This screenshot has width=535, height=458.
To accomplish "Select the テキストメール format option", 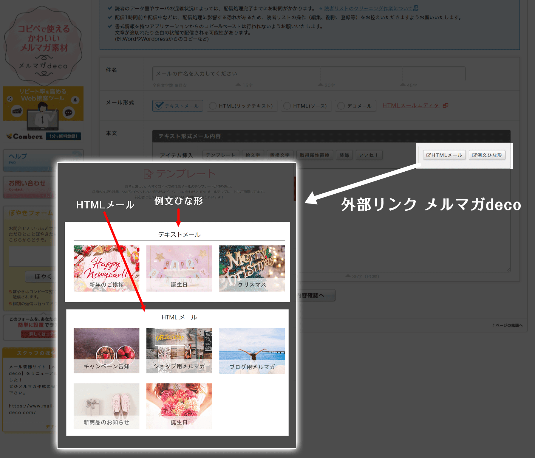I will (177, 105).
